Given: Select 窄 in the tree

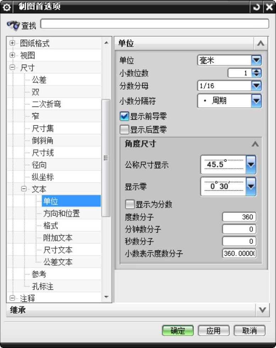Looking at the screenshot, I should pos(35,116).
